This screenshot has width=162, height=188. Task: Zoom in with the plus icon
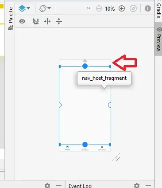point(122,8)
